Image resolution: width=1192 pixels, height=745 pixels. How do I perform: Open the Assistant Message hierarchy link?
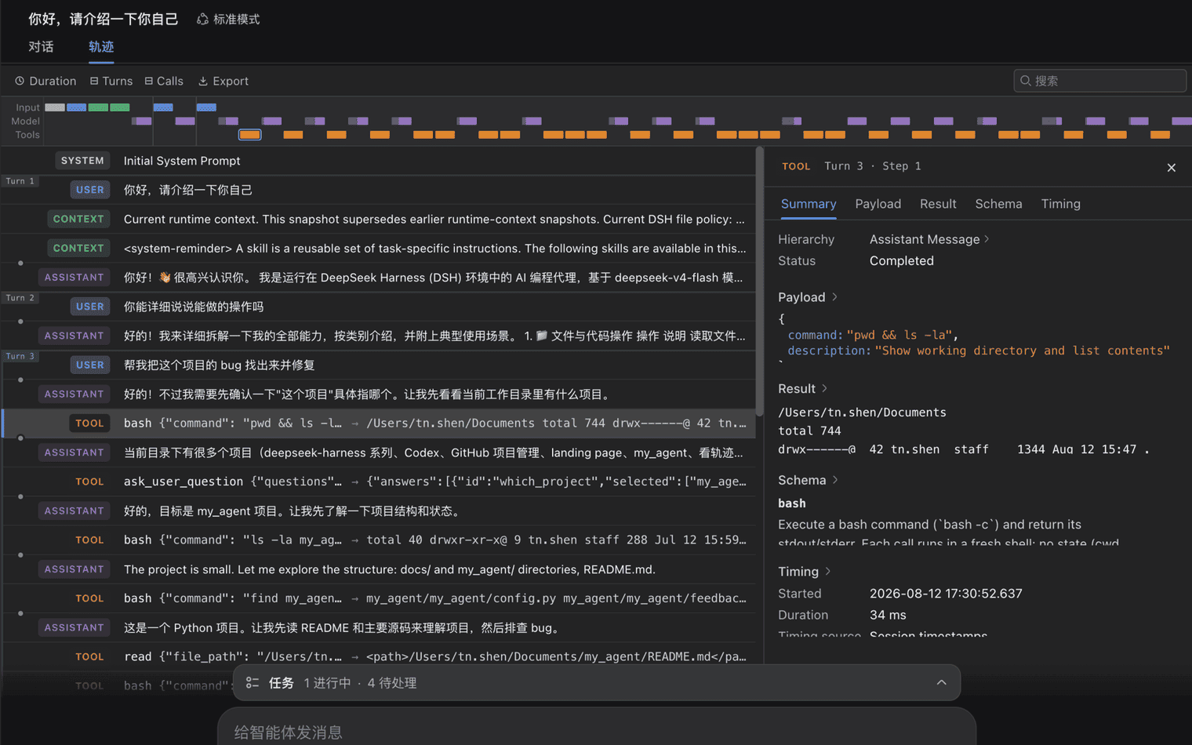coord(929,239)
